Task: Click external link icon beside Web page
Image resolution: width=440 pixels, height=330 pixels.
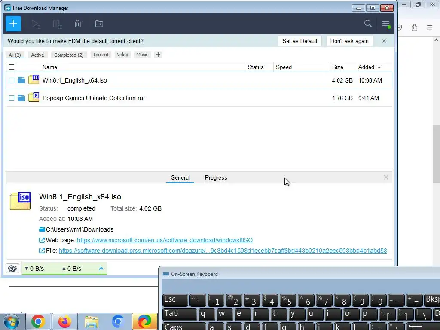Action: [42, 240]
